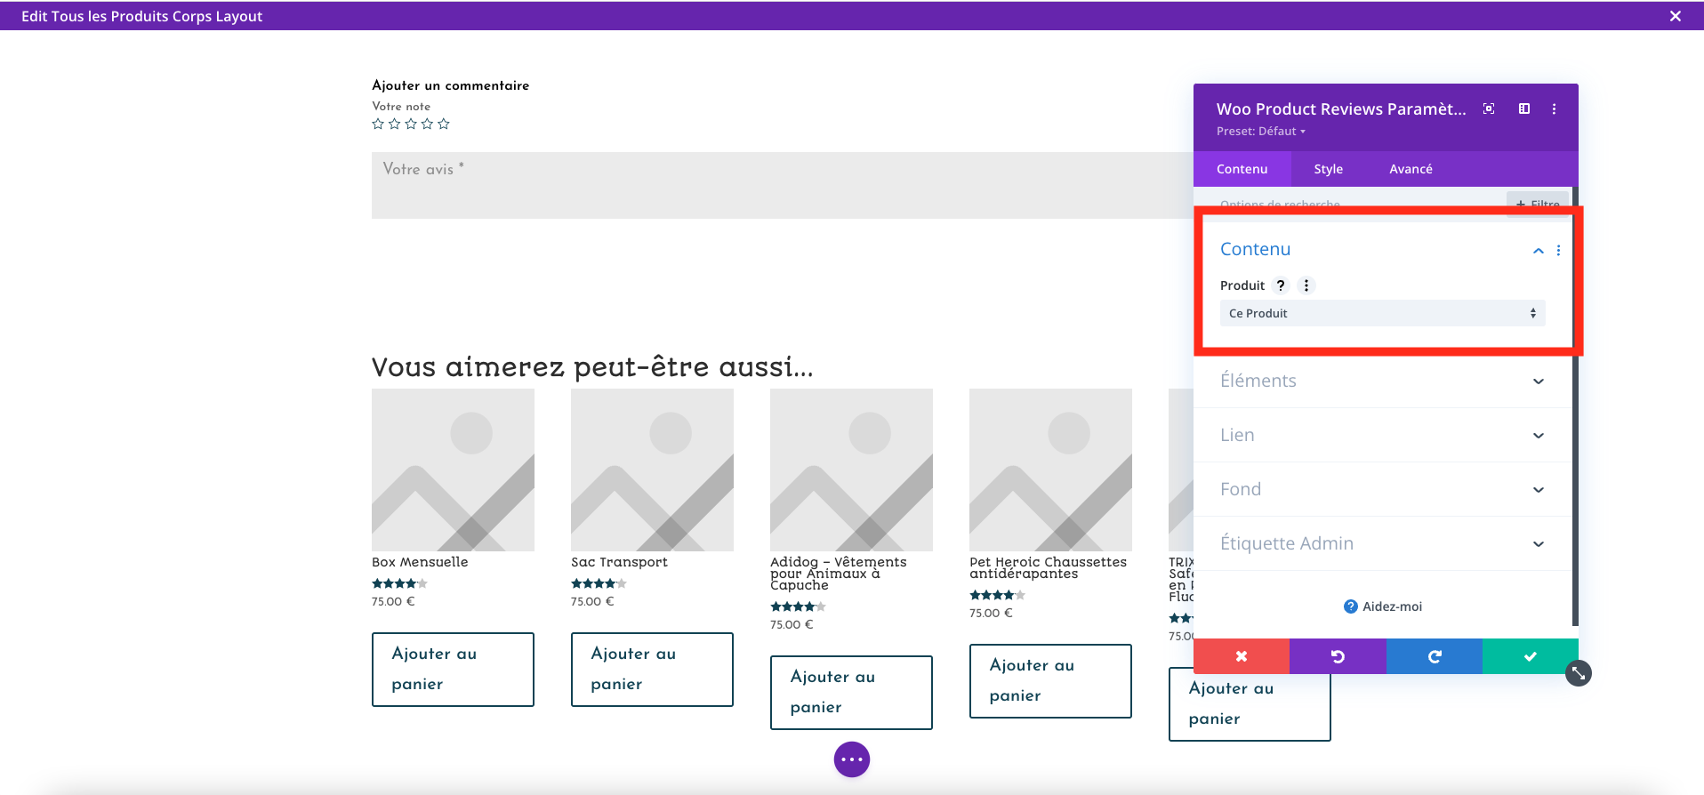
Task: Rate three stars in Votre note
Action: coord(411,124)
